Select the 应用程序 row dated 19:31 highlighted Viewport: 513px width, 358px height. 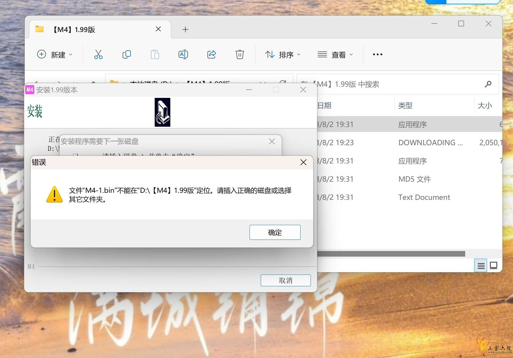410,124
